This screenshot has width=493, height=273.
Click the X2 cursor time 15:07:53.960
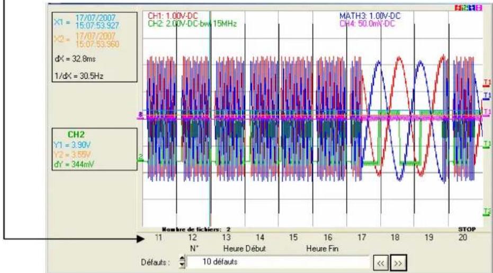[97, 44]
